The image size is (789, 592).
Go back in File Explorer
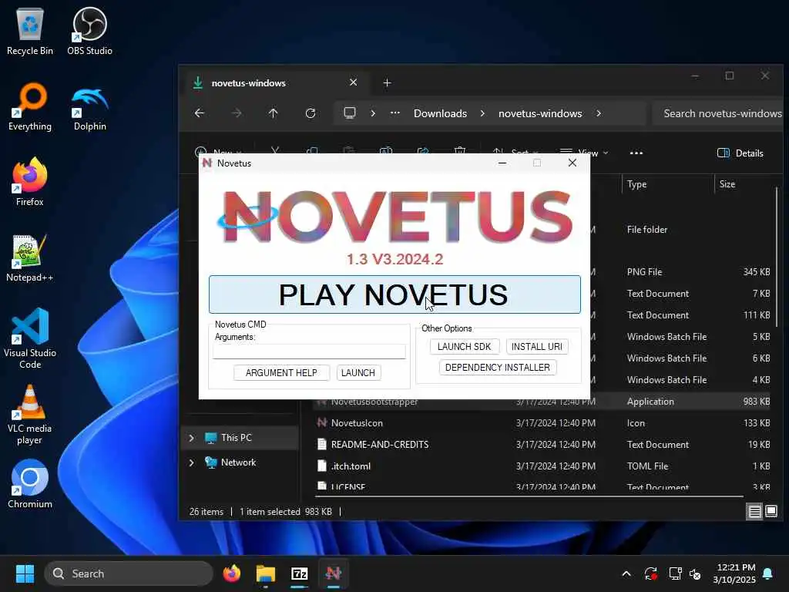200,113
